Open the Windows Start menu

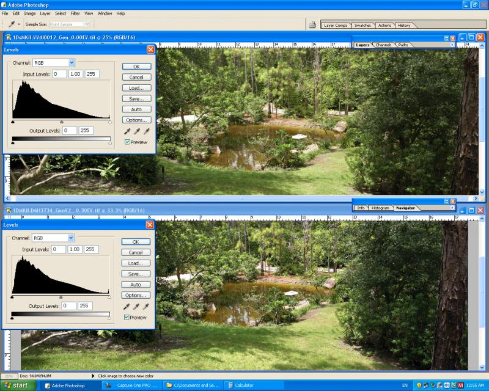tap(18, 386)
